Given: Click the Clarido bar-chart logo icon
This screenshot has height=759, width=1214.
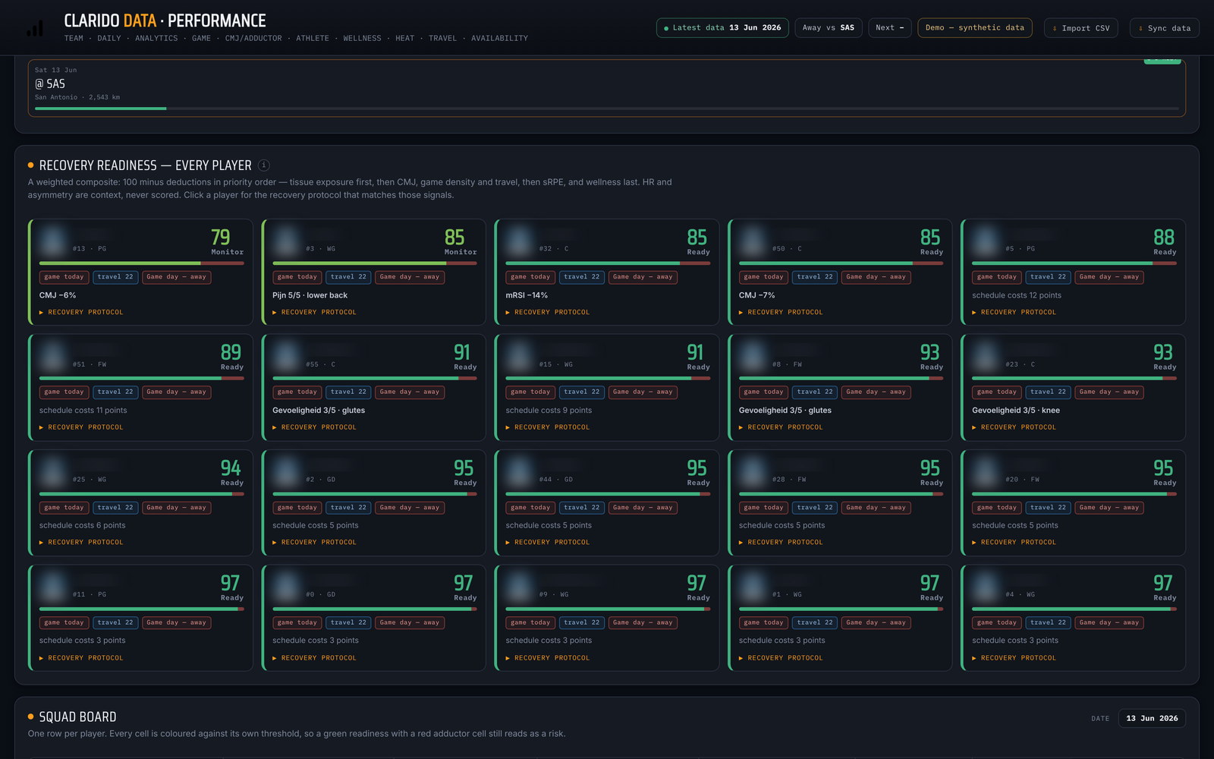Looking at the screenshot, I should point(35,28).
